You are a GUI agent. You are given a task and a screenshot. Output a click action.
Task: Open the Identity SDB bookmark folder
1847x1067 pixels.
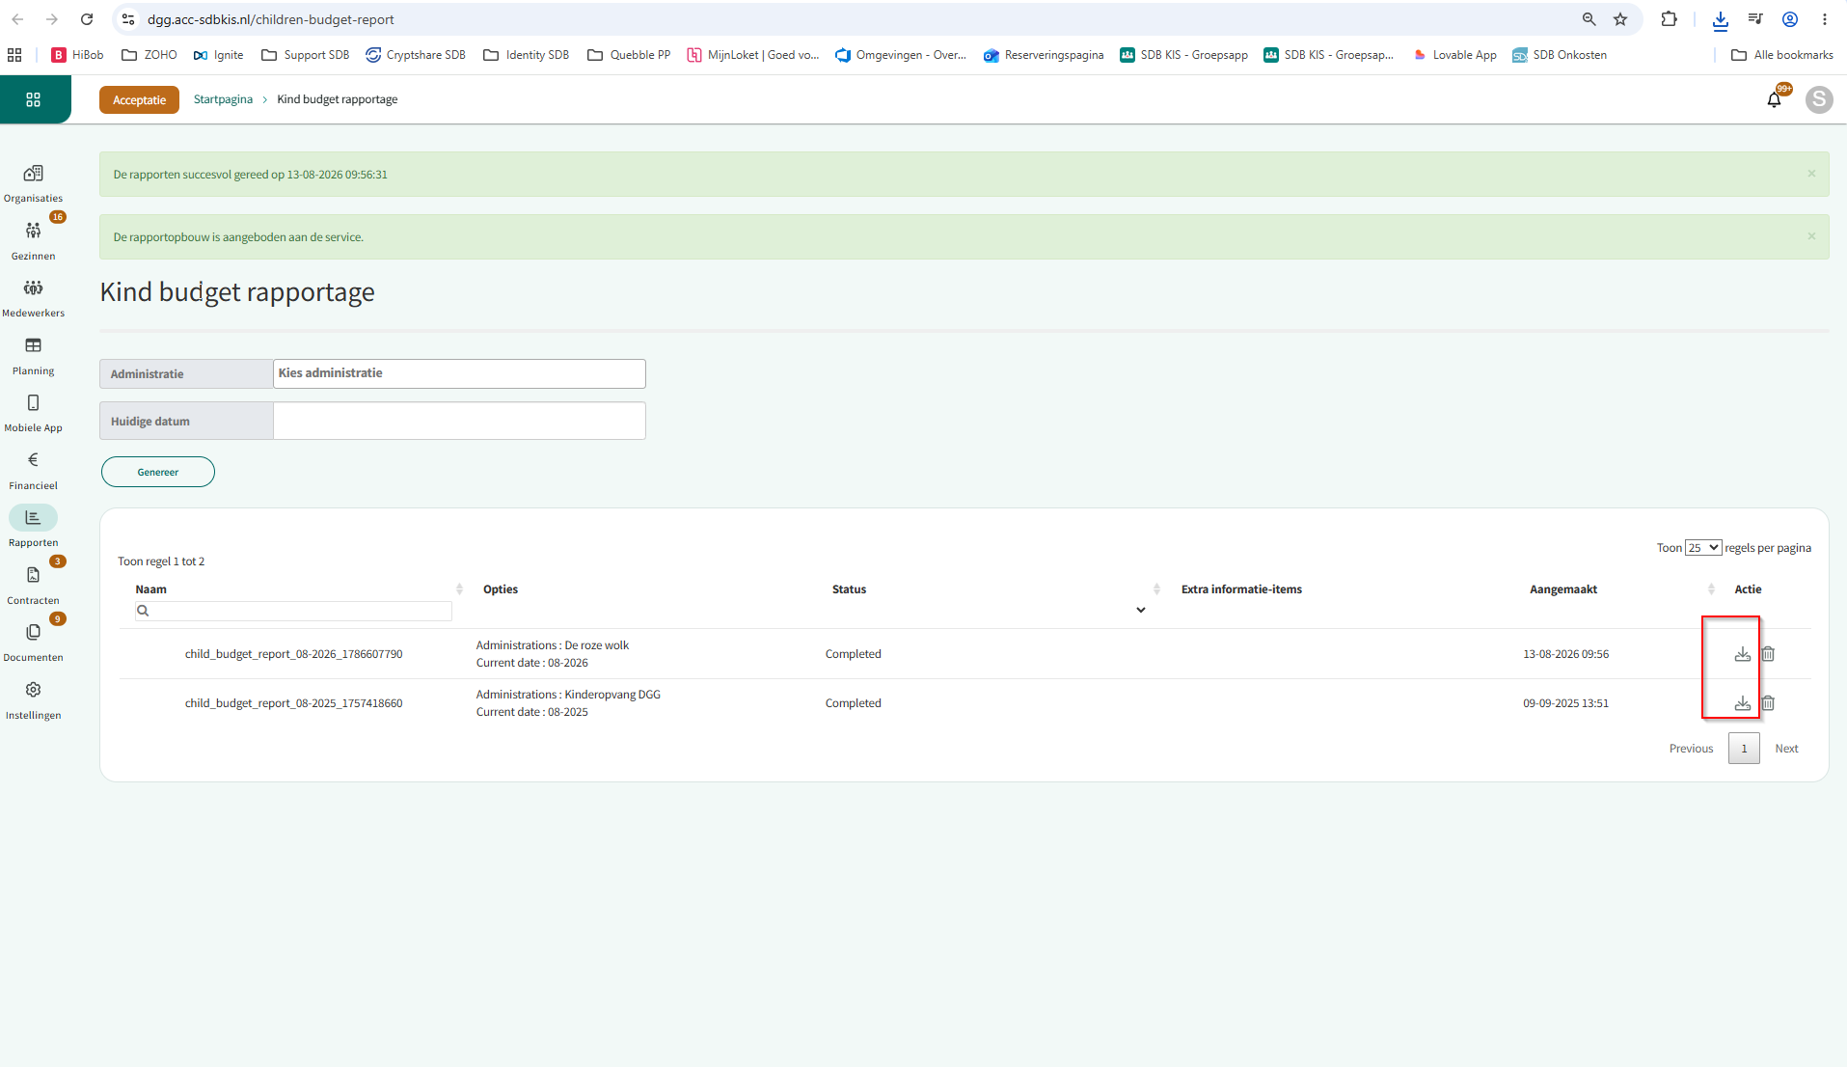point(527,55)
